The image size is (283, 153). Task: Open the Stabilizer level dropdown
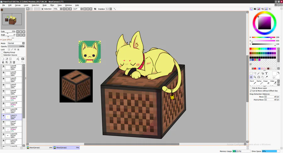point(111,9)
